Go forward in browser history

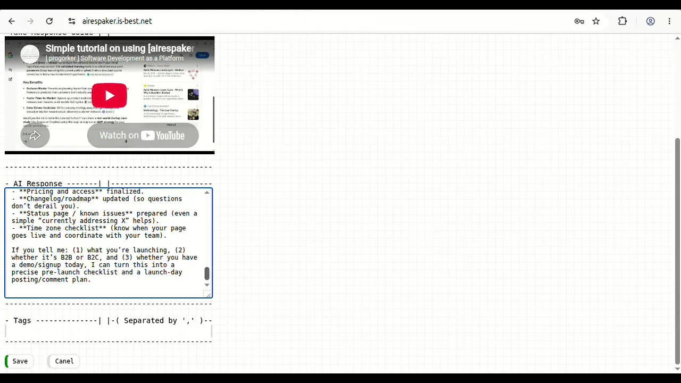point(30,21)
